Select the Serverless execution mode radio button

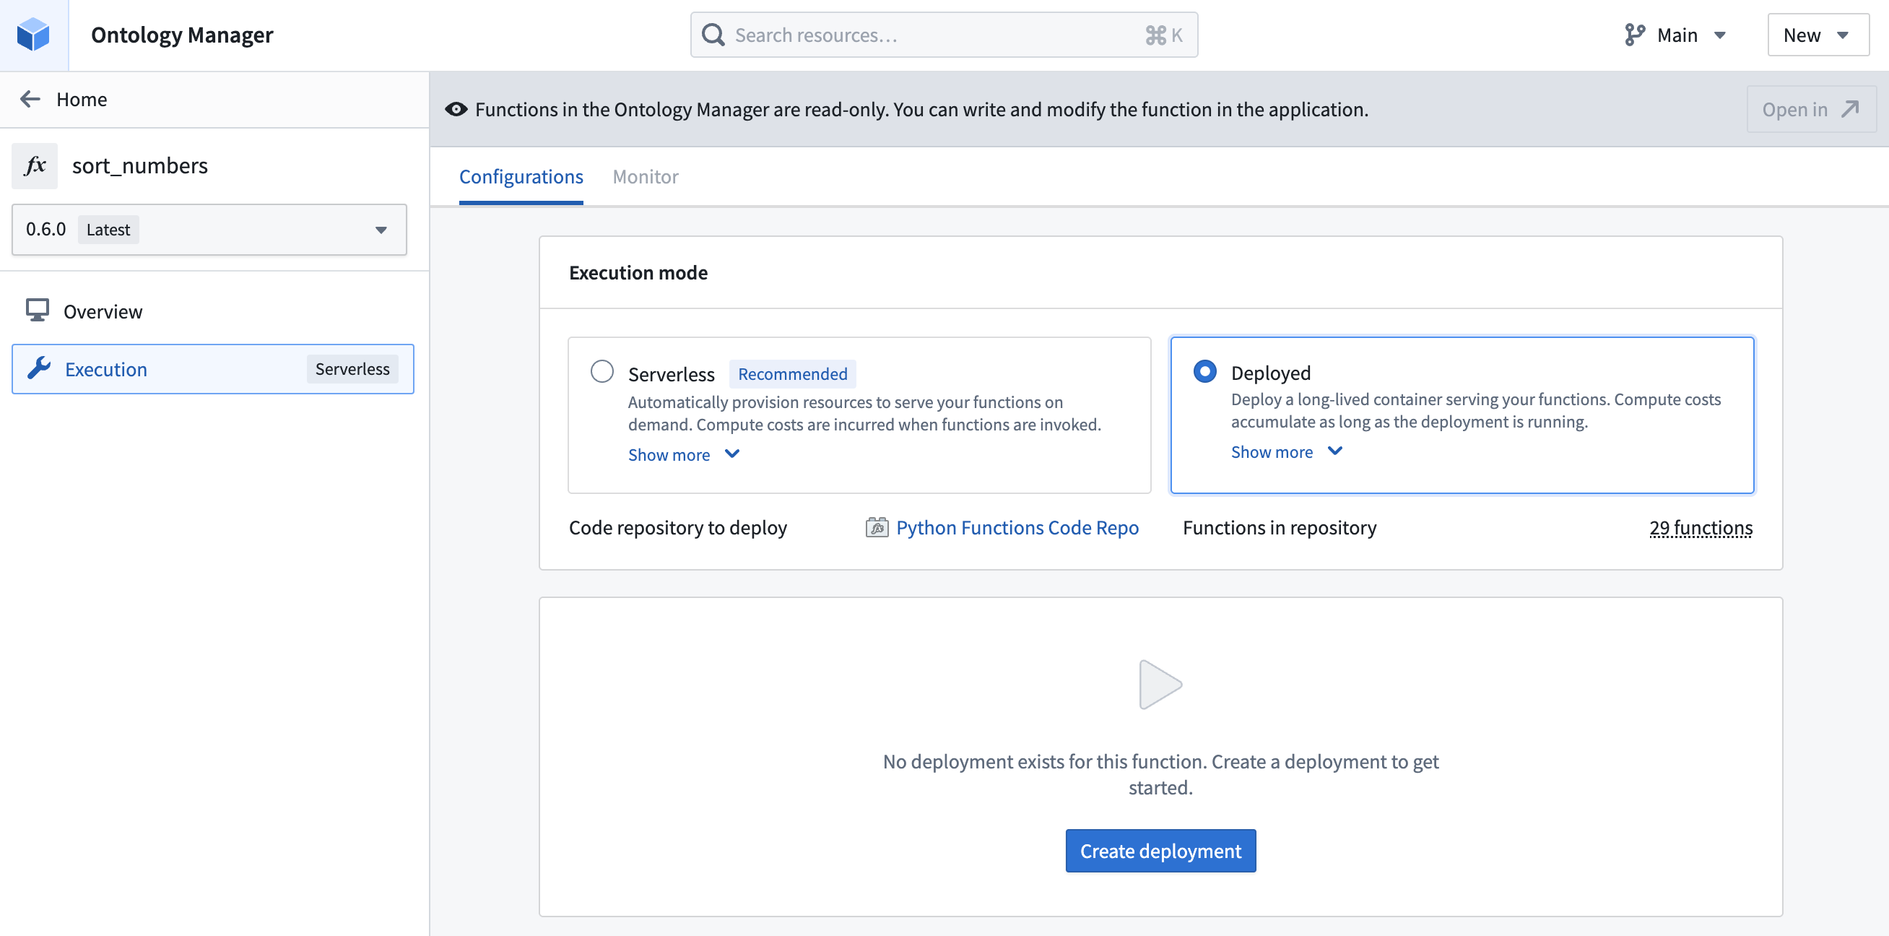pyautogui.click(x=602, y=371)
